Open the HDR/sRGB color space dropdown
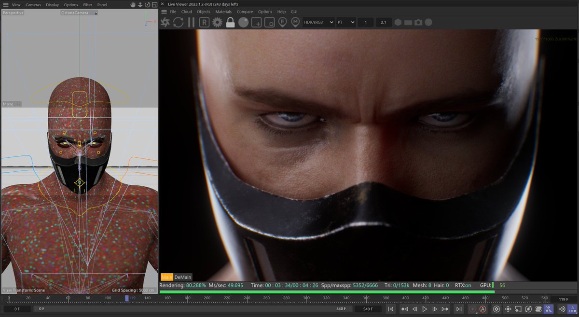This screenshot has width=579, height=317. 319,22
